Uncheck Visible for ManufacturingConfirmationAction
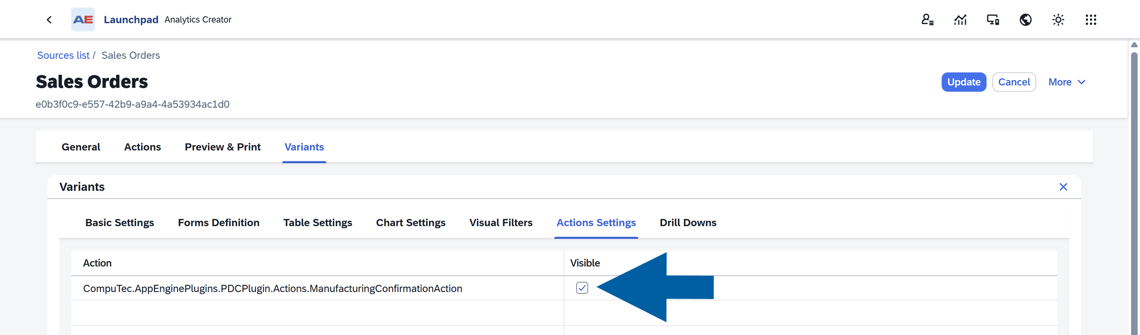 tap(582, 288)
